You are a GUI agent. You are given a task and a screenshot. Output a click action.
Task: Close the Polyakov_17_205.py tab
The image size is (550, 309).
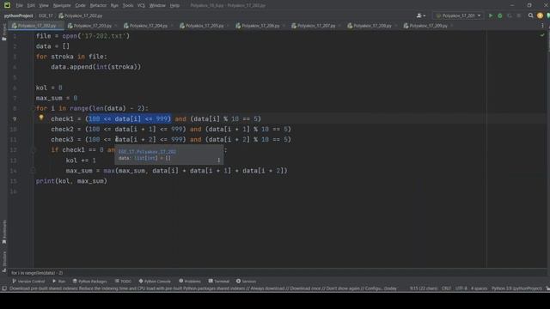coord(228,26)
